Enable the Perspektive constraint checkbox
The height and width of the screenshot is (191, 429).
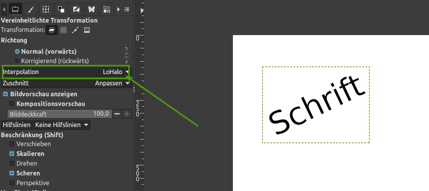pyautogui.click(x=12, y=182)
